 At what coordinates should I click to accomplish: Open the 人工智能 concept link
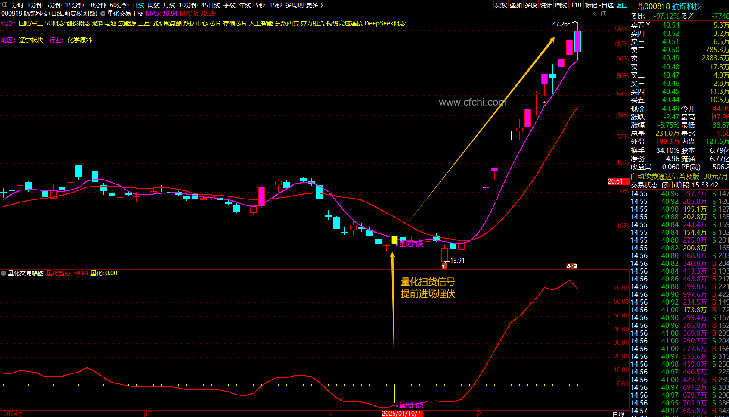[x=261, y=23]
